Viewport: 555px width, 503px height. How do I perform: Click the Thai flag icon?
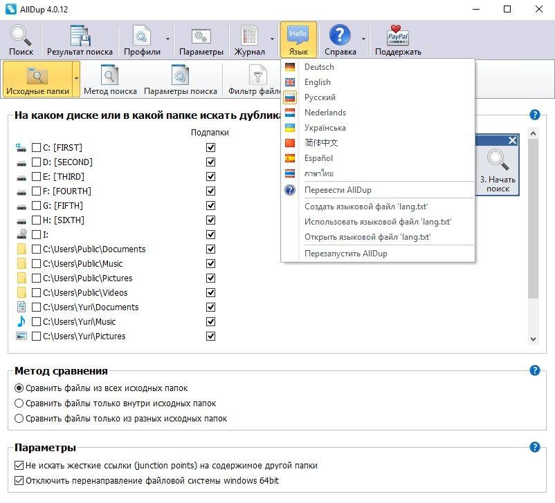(290, 173)
